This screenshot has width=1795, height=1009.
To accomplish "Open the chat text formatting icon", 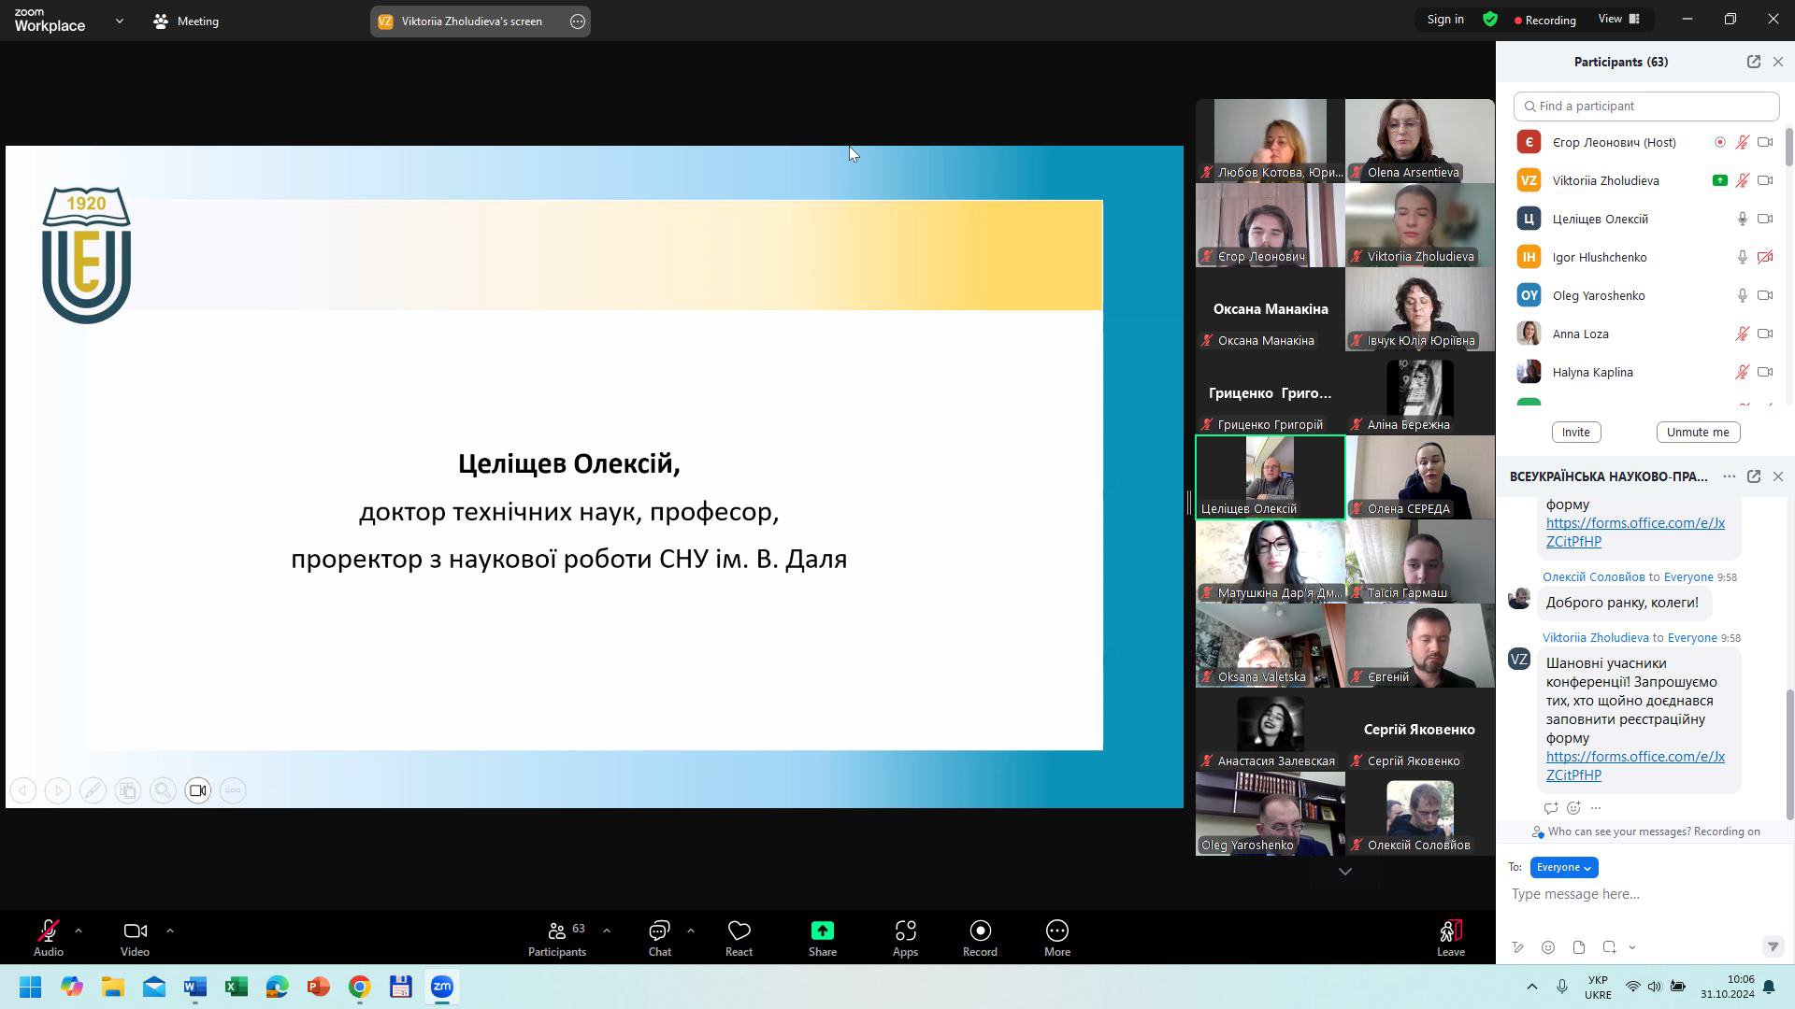I will point(1517,947).
